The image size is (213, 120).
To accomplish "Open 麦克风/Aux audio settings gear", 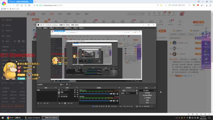I will (117, 94).
